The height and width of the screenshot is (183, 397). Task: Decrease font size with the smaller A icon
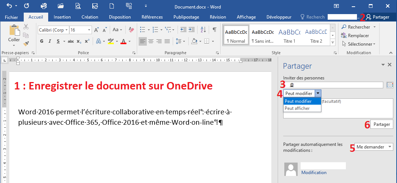105,30
